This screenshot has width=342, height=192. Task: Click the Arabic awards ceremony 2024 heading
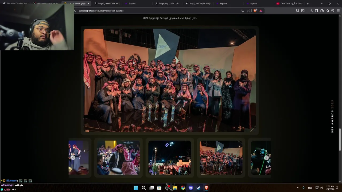[170, 18]
